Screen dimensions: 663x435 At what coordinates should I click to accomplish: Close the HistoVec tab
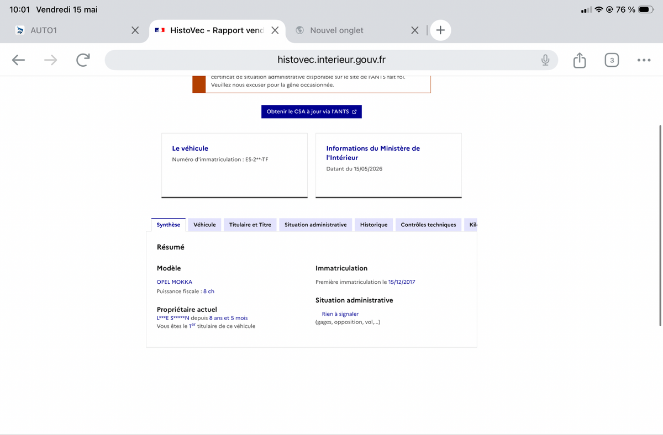(275, 30)
